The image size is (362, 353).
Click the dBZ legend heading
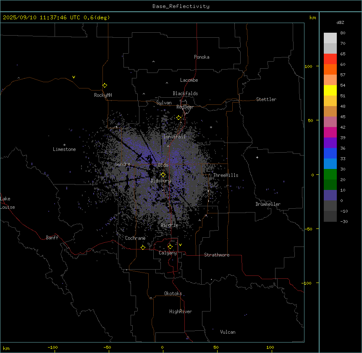pyautogui.click(x=340, y=22)
